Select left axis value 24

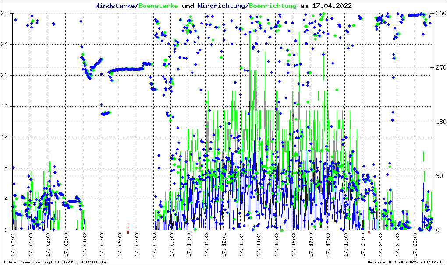point(4,44)
